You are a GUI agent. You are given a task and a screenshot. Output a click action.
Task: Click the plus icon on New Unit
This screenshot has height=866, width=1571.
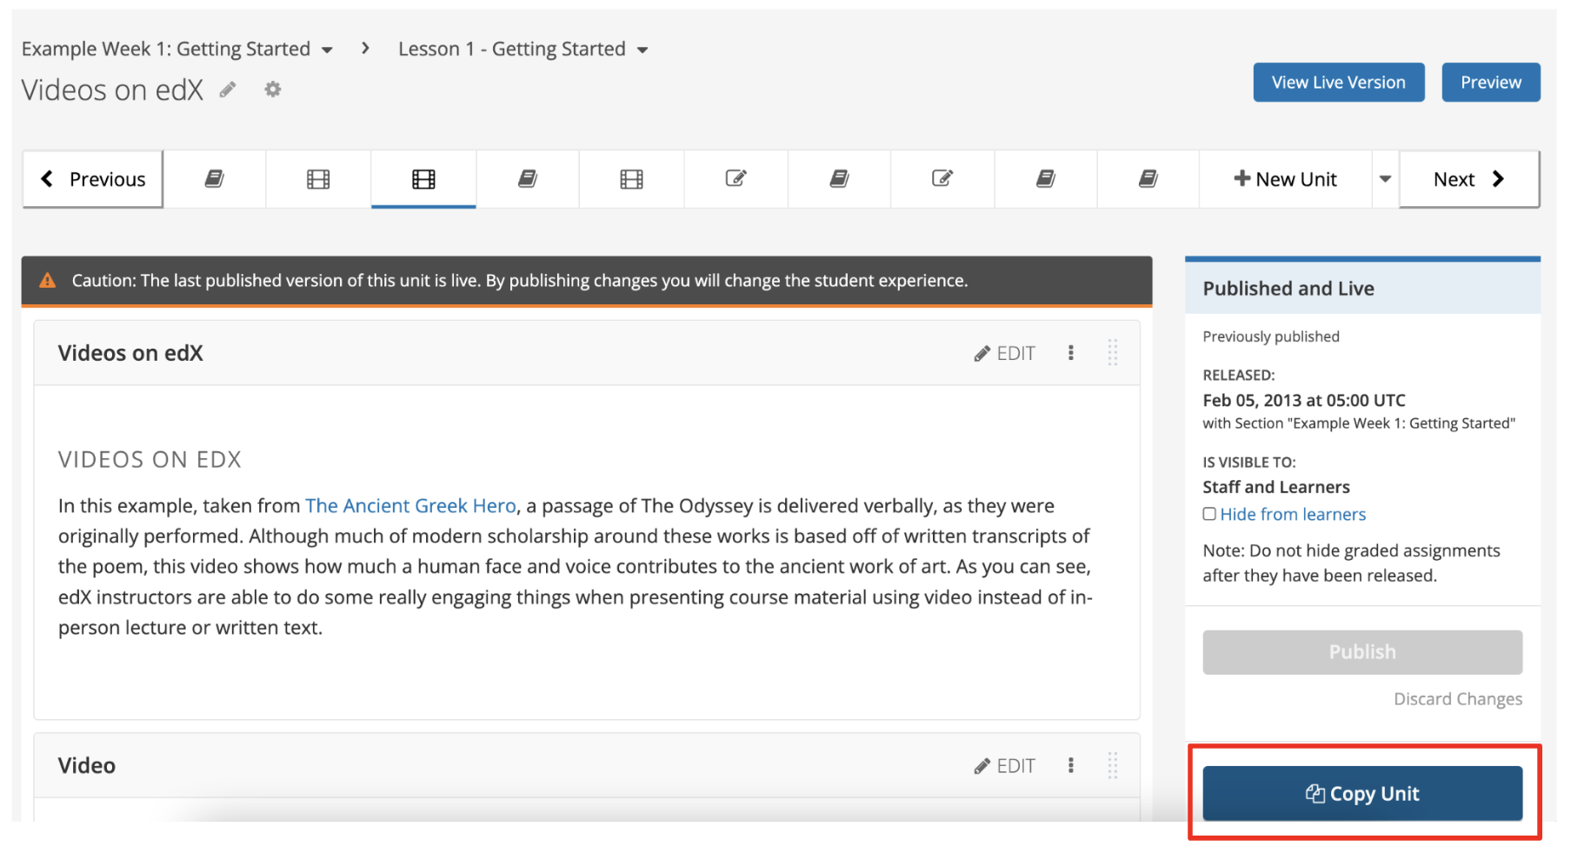click(x=1241, y=179)
